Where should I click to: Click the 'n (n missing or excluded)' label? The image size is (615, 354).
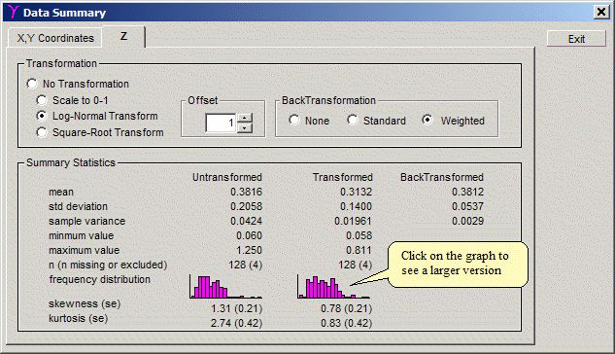(108, 265)
